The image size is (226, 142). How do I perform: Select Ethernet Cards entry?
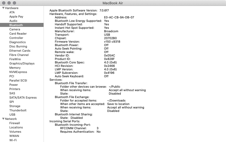(20, 51)
